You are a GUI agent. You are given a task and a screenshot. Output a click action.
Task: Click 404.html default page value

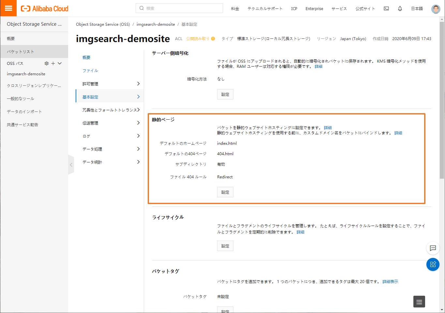point(225,154)
